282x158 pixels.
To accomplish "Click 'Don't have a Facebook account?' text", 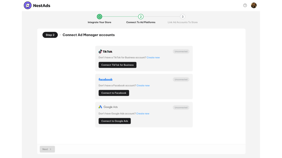I will tap(117, 86).
